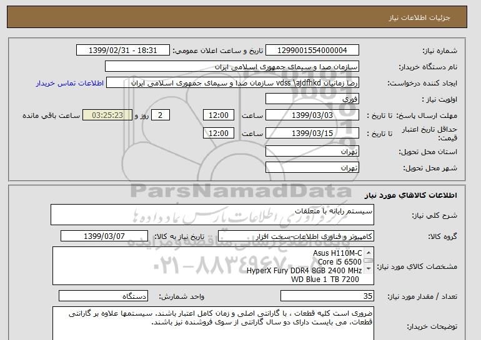Click the quantity field showing 35
The image size is (481, 340).
pos(327,296)
